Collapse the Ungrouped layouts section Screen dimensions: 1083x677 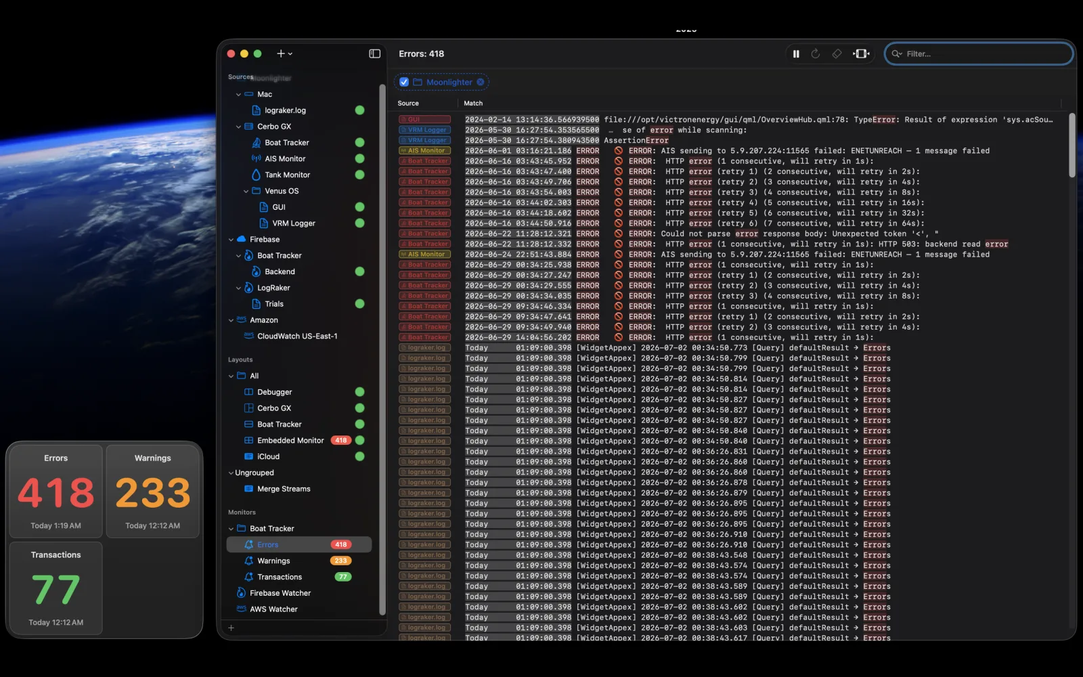[x=231, y=473]
